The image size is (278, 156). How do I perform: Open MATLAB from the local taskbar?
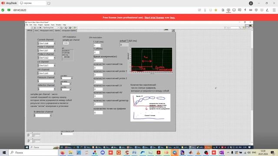point(190,153)
